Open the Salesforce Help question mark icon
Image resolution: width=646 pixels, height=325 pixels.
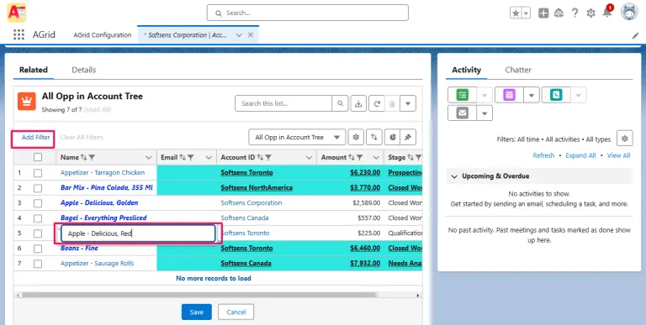click(575, 13)
